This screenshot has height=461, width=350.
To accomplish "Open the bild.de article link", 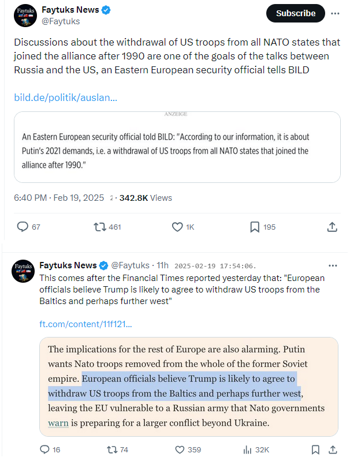I will pos(66,98).
